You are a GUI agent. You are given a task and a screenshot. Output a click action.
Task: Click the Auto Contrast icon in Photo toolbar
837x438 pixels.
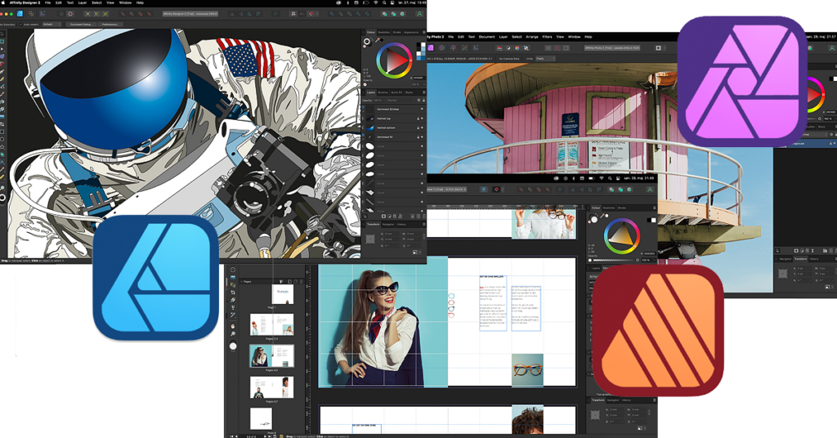(x=508, y=48)
